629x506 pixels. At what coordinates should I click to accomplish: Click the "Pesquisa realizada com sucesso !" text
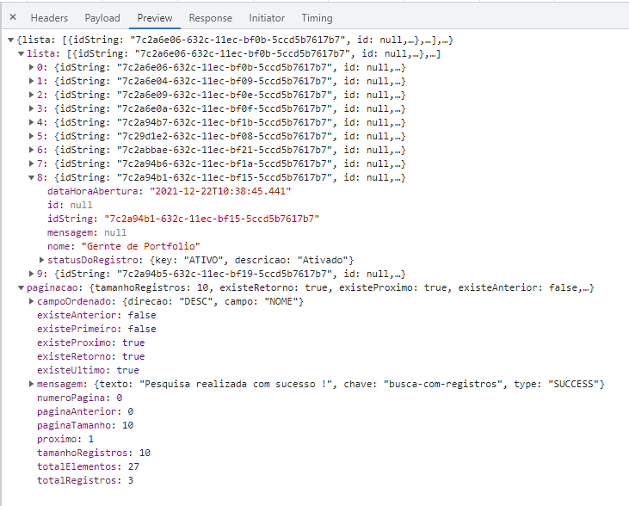(x=236, y=384)
